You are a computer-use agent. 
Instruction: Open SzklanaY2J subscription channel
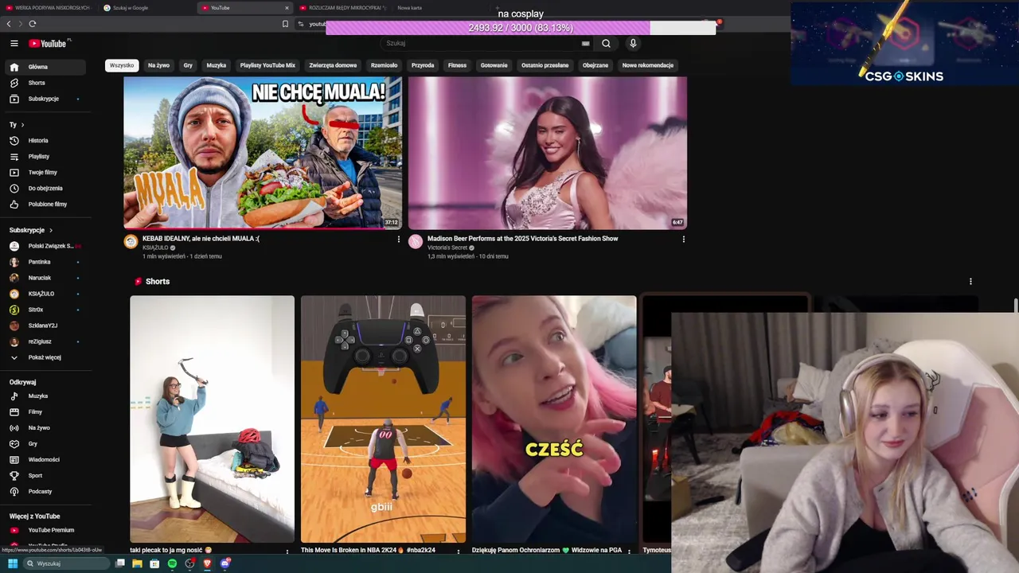tap(45, 325)
